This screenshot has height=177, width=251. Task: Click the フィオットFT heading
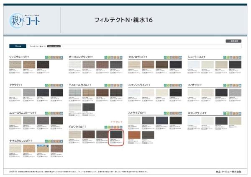[195, 85]
